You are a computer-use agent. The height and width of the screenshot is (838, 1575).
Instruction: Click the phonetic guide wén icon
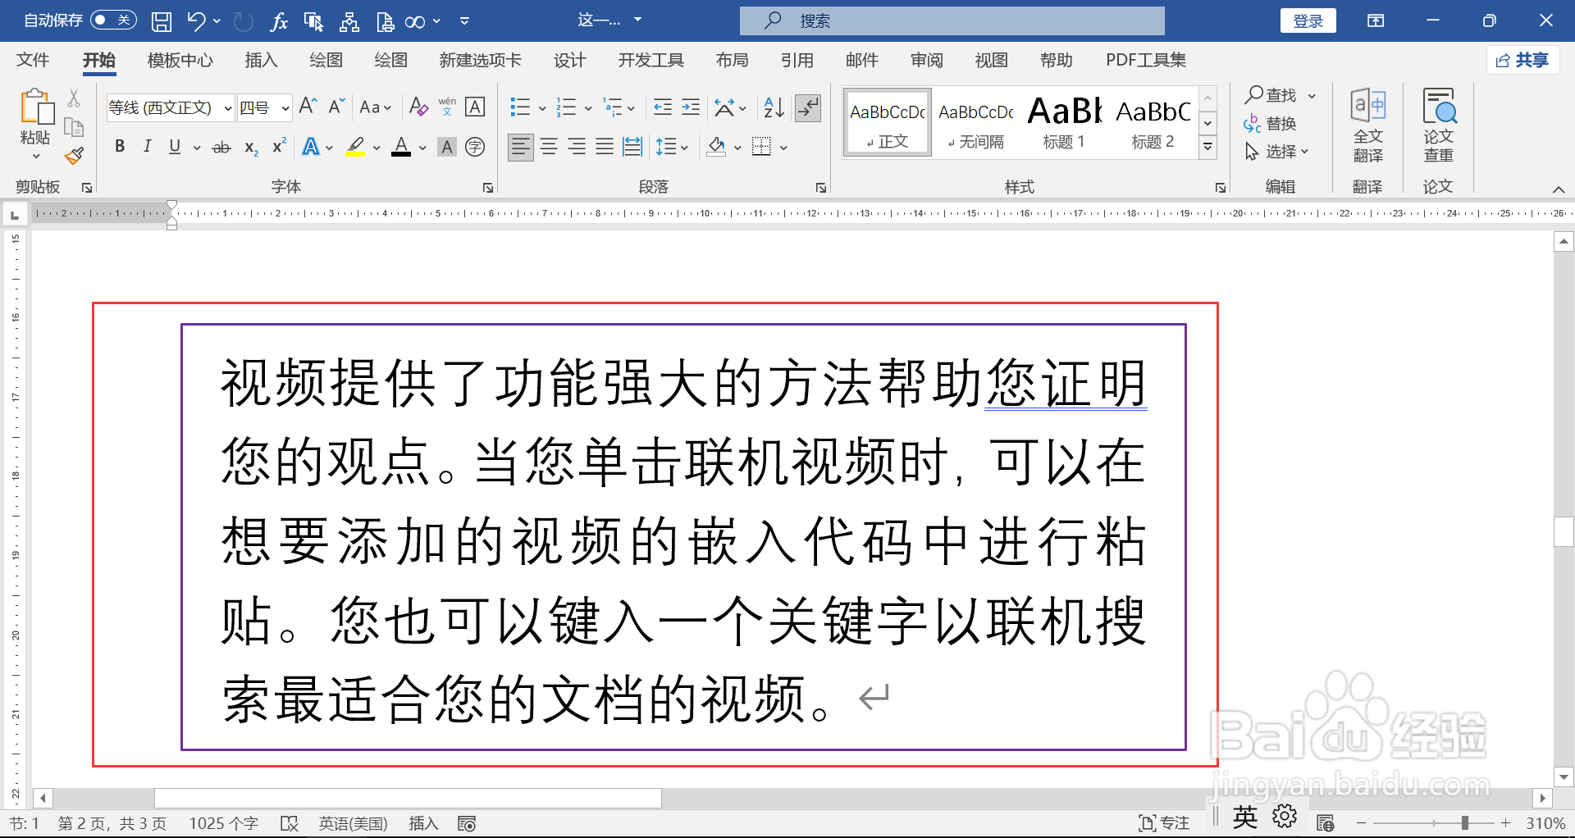click(447, 107)
